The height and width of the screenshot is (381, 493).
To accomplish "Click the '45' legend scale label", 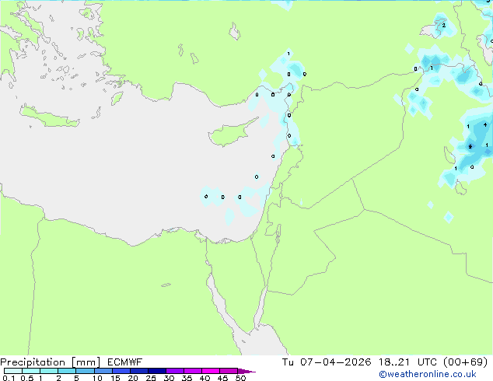I will [x=223, y=378].
